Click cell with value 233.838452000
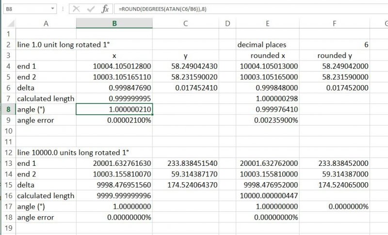 334,163
